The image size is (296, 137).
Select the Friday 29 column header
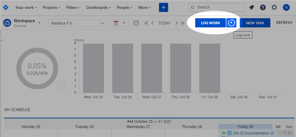(245, 127)
